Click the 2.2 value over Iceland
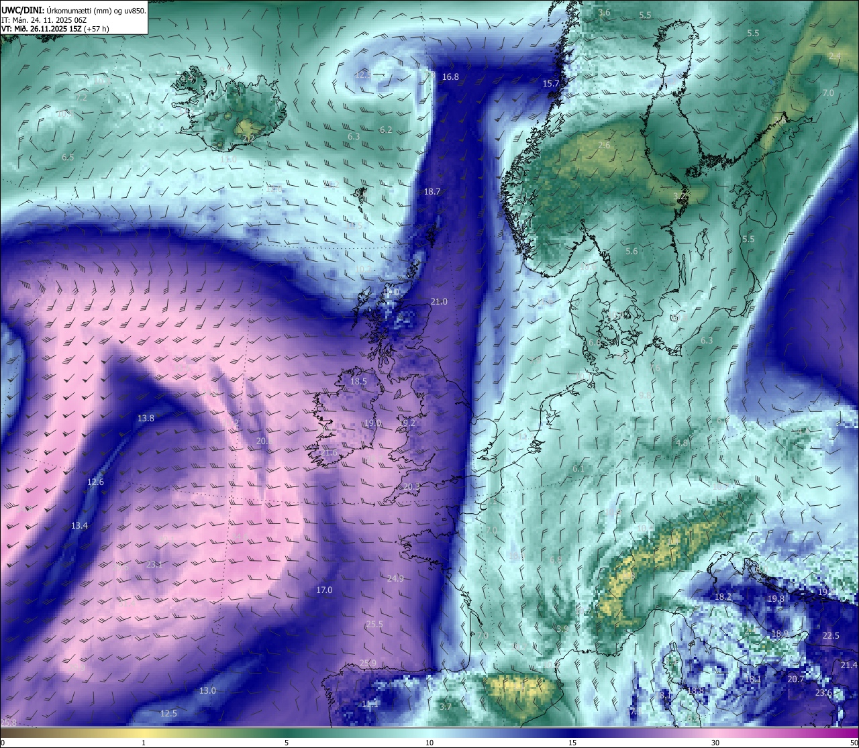859x748 pixels. 248,139
